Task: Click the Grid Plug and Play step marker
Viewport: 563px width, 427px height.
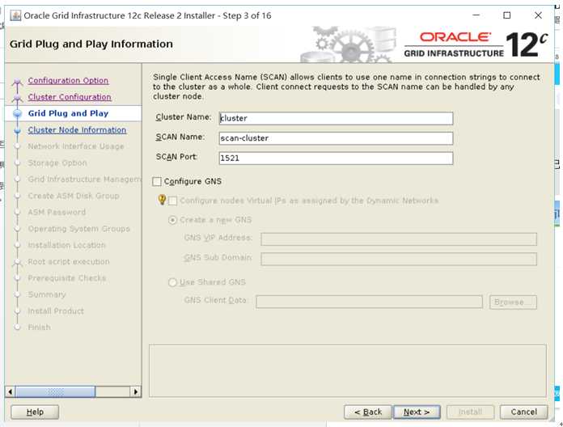Action: point(17,113)
